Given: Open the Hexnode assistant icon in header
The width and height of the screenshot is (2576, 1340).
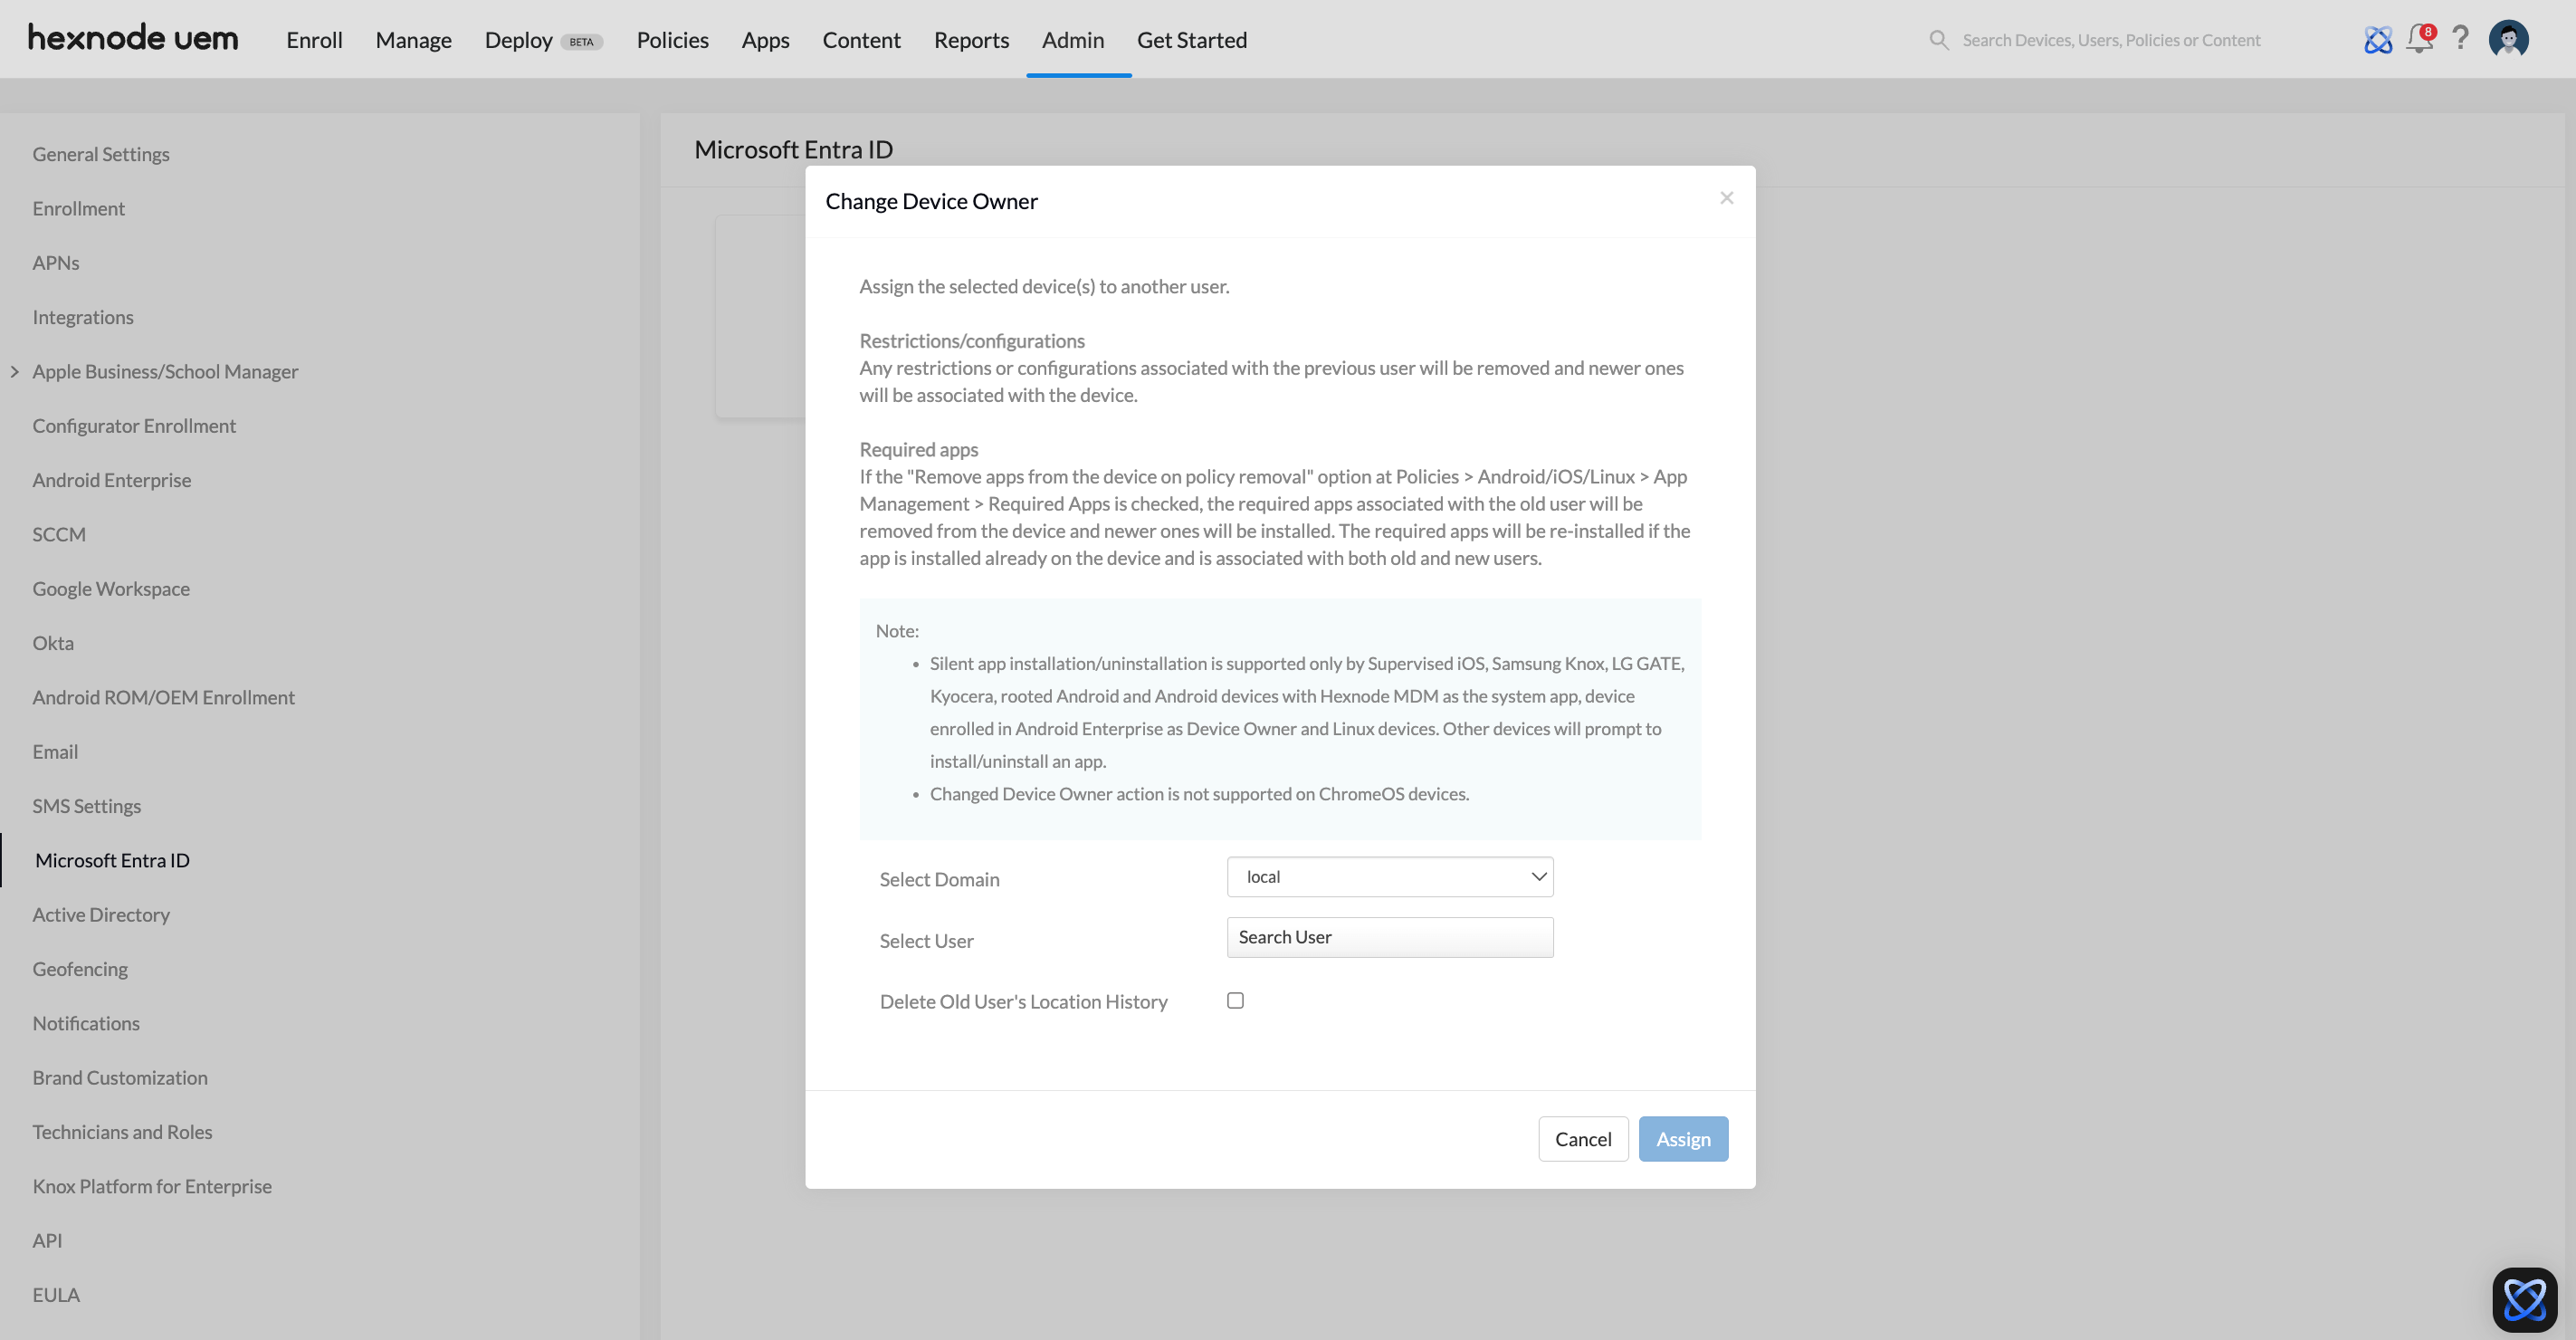Looking at the screenshot, I should tap(2378, 40).
